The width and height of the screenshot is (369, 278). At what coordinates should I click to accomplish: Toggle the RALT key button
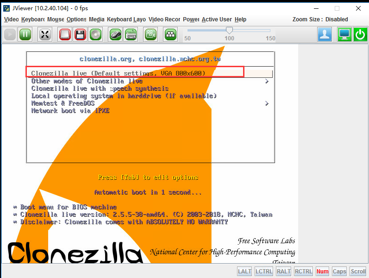click(x=283, y=272)
